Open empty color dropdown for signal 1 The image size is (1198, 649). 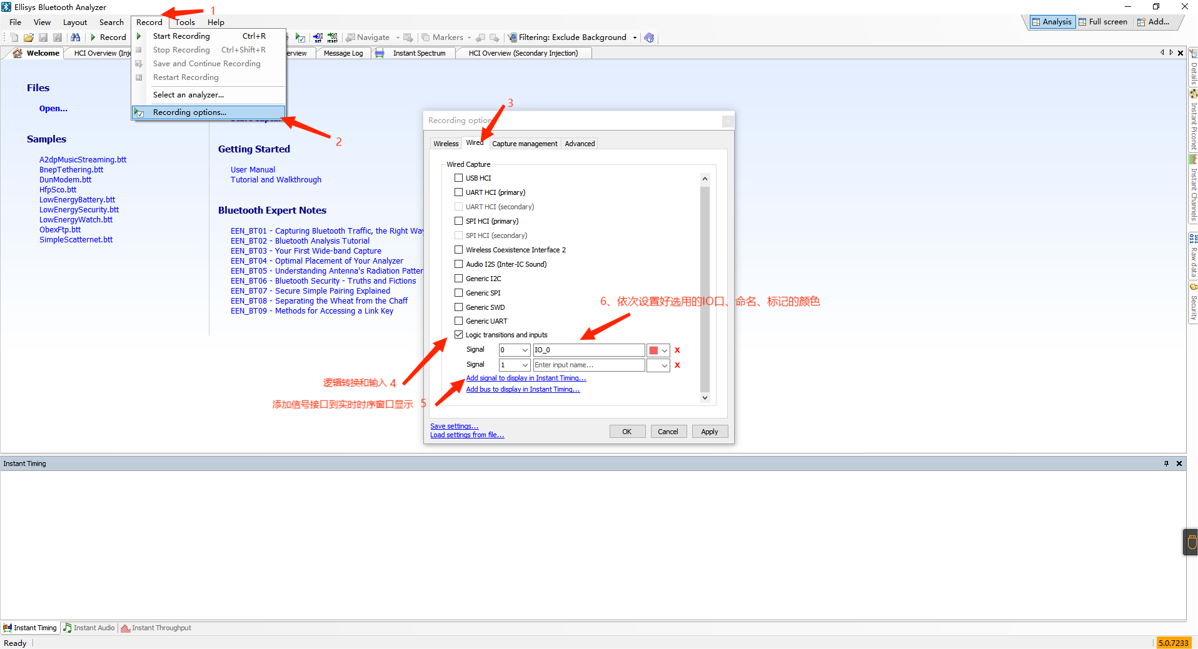click(658, 365)
